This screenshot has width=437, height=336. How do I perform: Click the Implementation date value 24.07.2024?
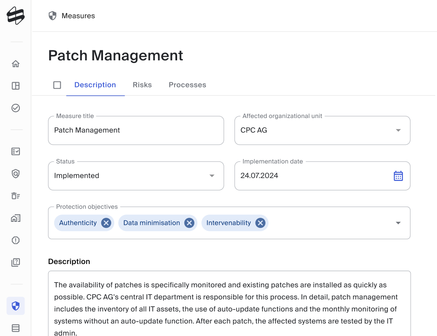pyautogui.click(x=259, y=175)
